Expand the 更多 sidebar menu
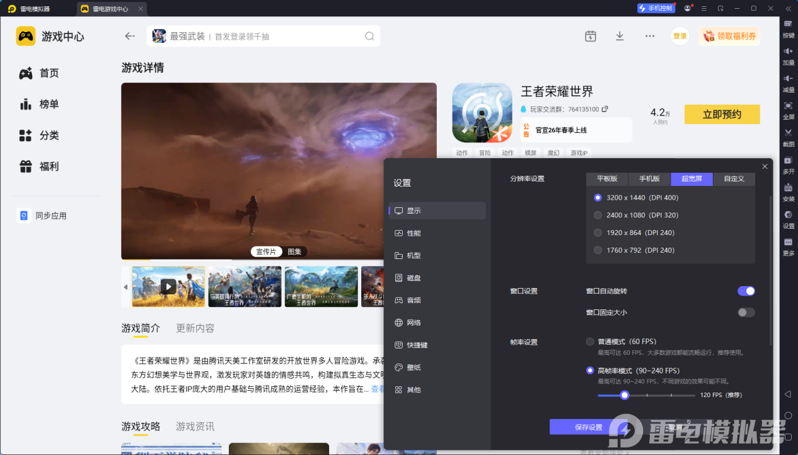The width and height of the screenshot is (798, 455). (x=788, y=246)
